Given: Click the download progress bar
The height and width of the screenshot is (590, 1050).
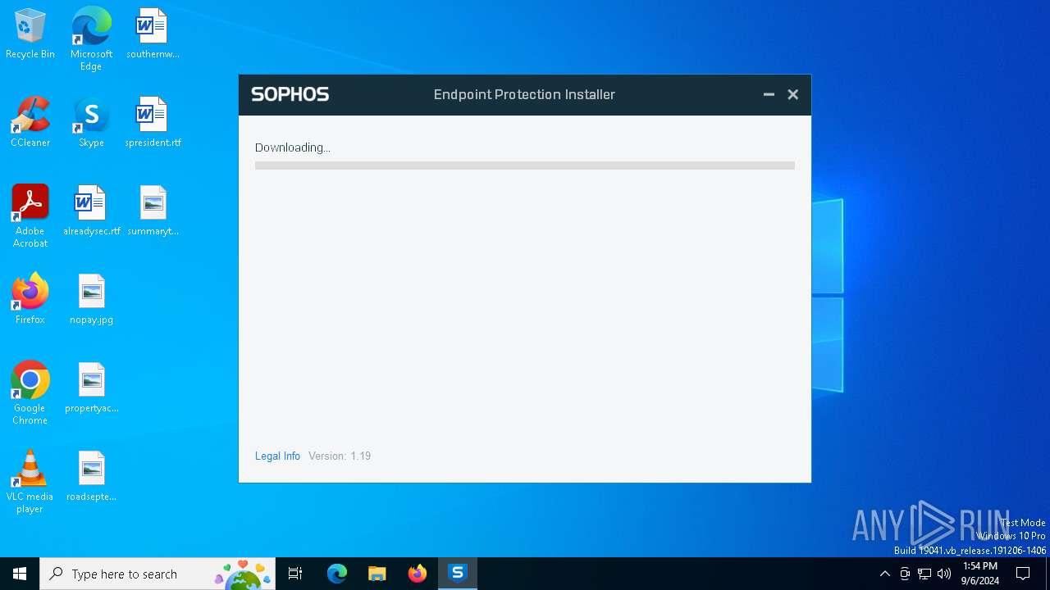Looking at the screenshot, I should pos(525,166).
